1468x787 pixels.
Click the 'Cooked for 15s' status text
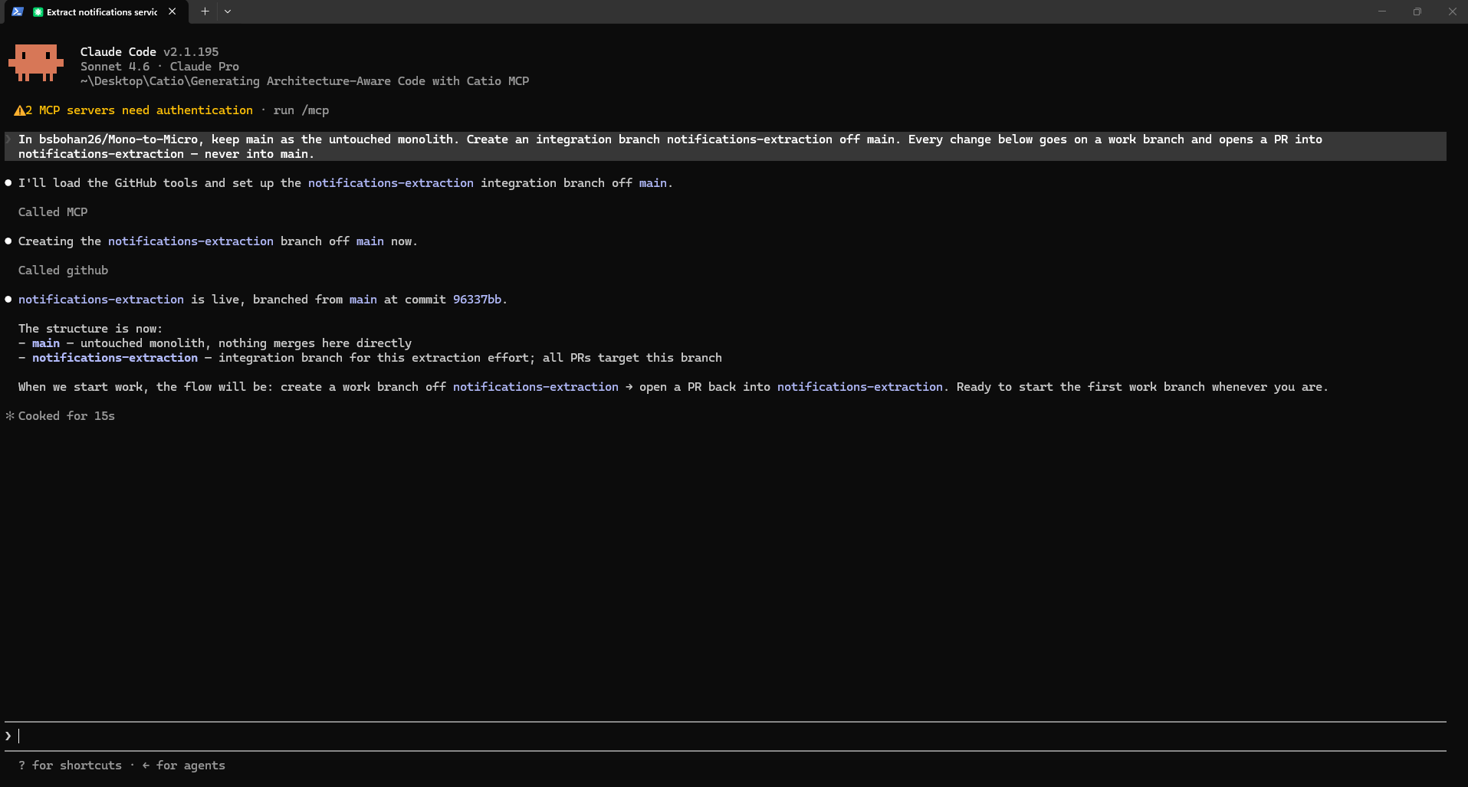[x=67, y=416]
